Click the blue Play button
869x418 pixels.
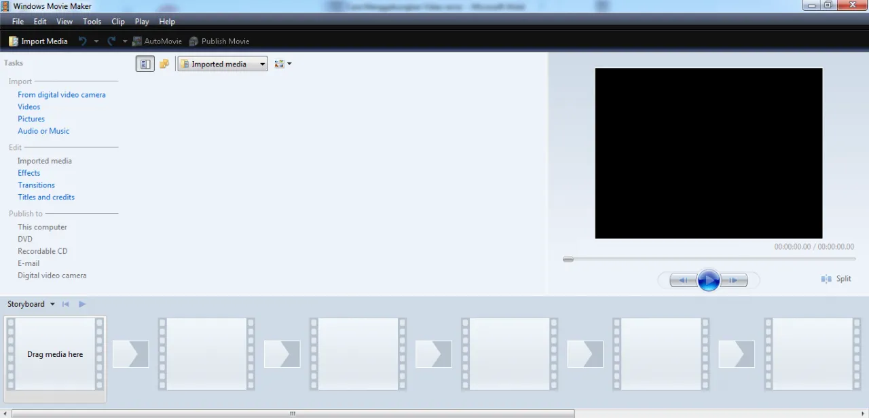[x=709, y=280]
